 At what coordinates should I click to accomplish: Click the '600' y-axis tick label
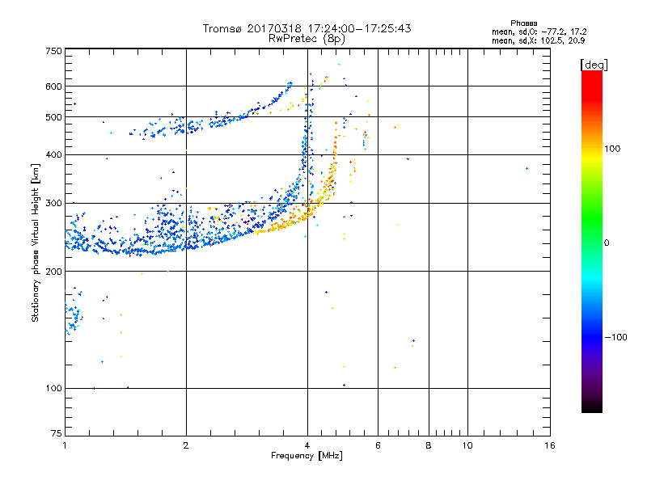click(x=53, y=86)
